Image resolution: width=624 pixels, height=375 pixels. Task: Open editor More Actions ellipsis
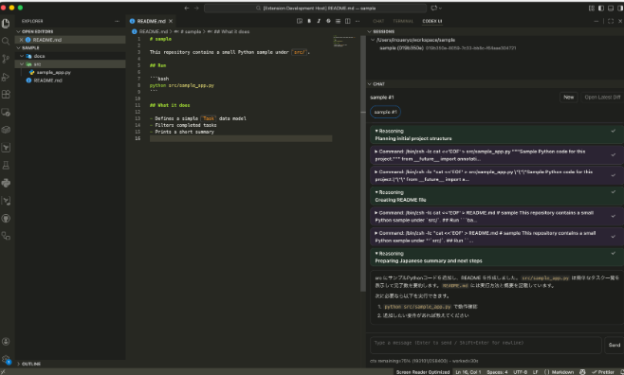pyautogui.click(x=358, y=21)
